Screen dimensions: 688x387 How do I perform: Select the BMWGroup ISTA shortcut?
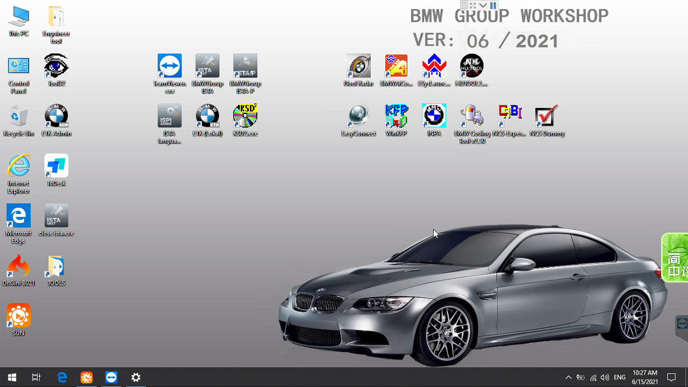pyautogui.click(x=207, y=75)
